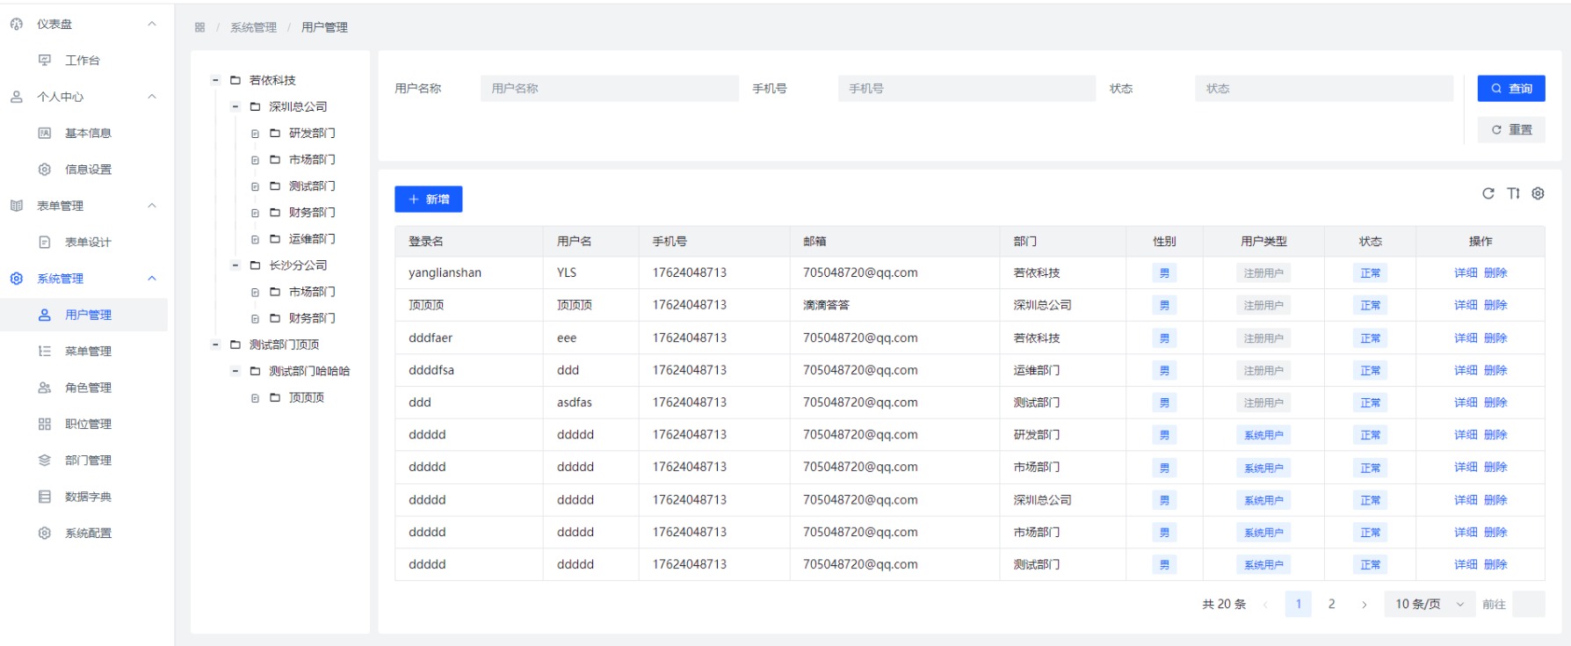
Task: Go to page 2
Action: point(1331,604)
